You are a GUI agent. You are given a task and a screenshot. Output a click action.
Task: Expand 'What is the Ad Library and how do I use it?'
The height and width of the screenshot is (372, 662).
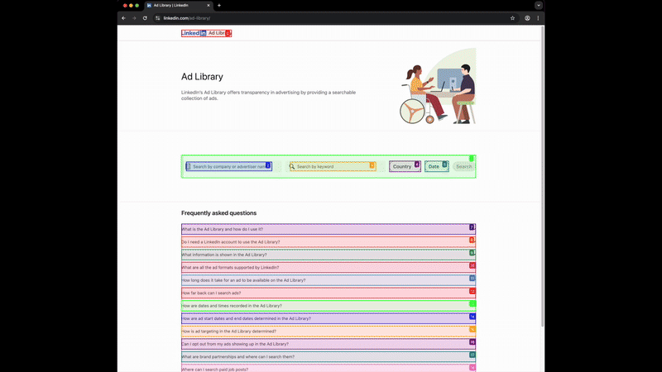pos(329,229)
